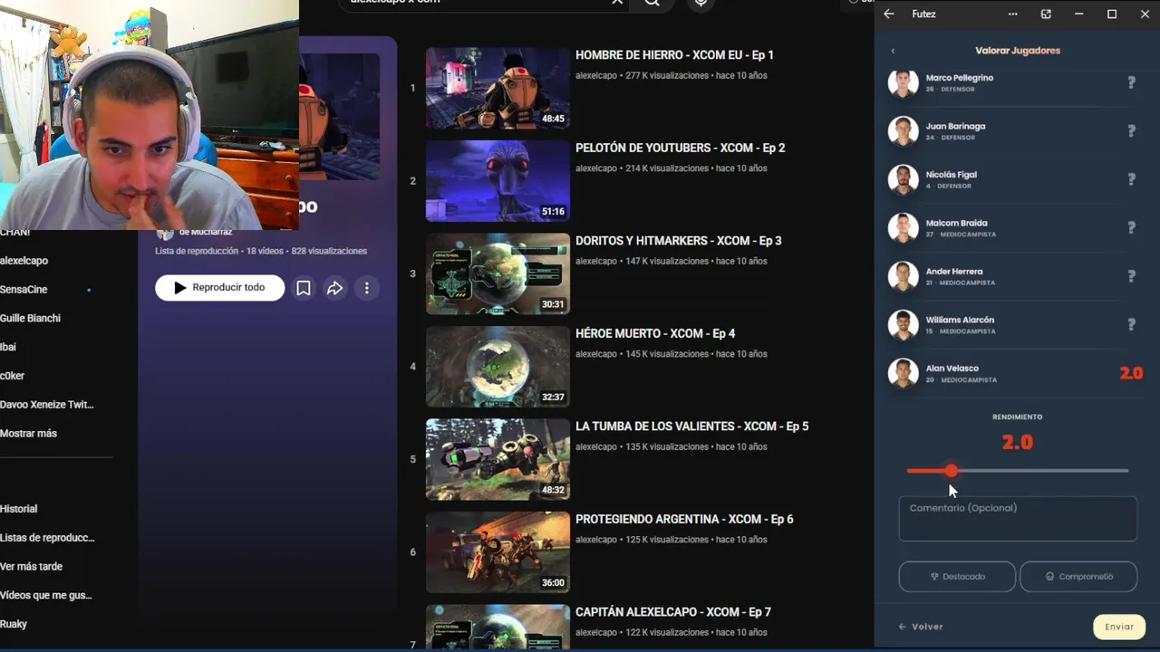
Task: Save the playlist with the bookmark icon
Action: [x=304, y=288]
